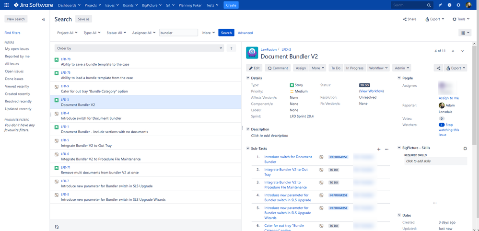Image resolution: width=479 pixels, height=231 pixels.
Task: Change search layout view icon
Action: [x=465, y=33]
